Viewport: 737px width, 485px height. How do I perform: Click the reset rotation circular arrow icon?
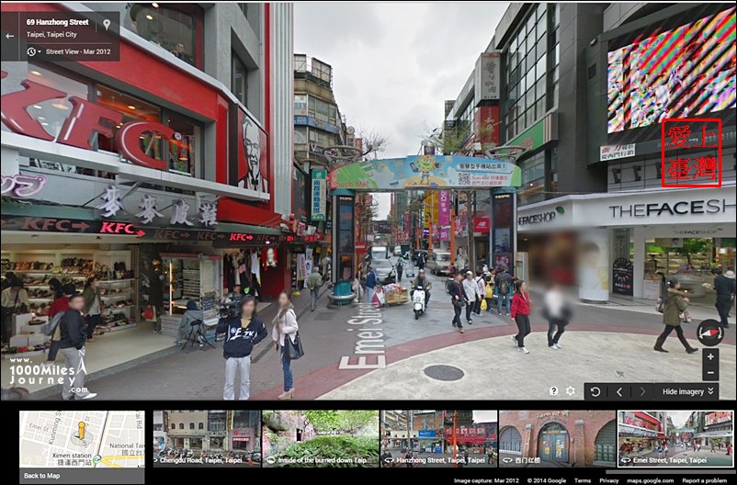pyautogui.click(x=595, y=391)
